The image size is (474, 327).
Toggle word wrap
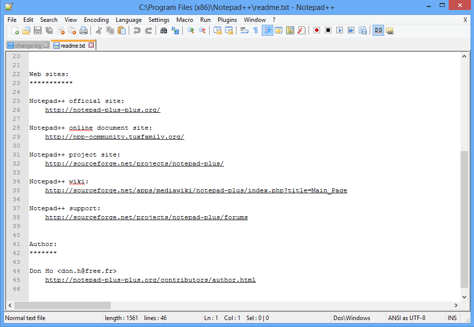244,30
